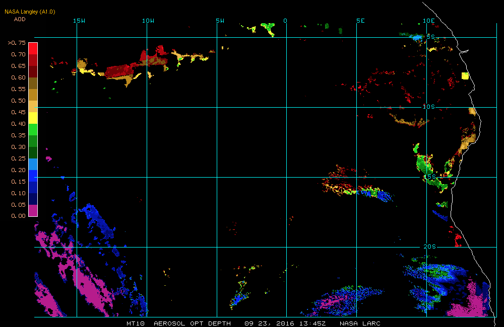
Task: Click the '10E' longitude label
Action: [x=429, y=21]
